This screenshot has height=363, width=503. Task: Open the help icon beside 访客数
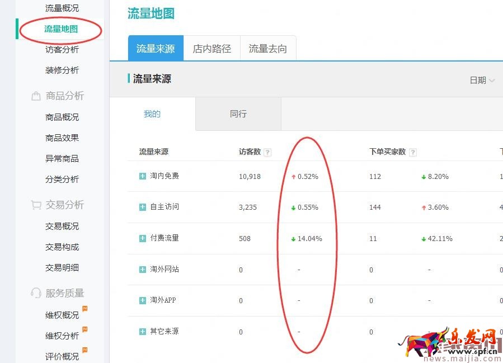pos(268,152)
